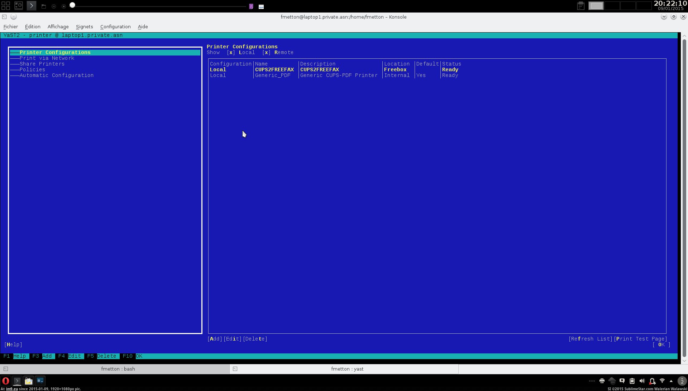This screenshot has width=688, height=391.
Task: Open the Signets menu
Action: [84, 27]
